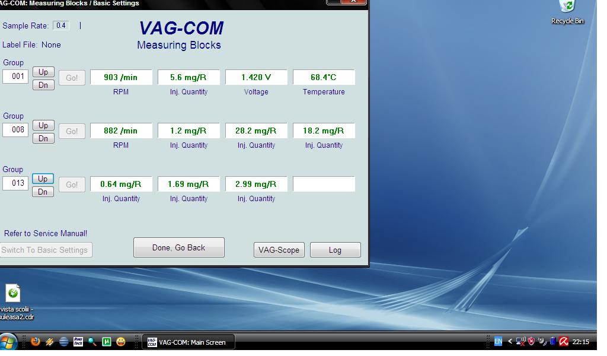
Task: Click the Switch To Basic Settings button
Action: [x=46, y=250]
